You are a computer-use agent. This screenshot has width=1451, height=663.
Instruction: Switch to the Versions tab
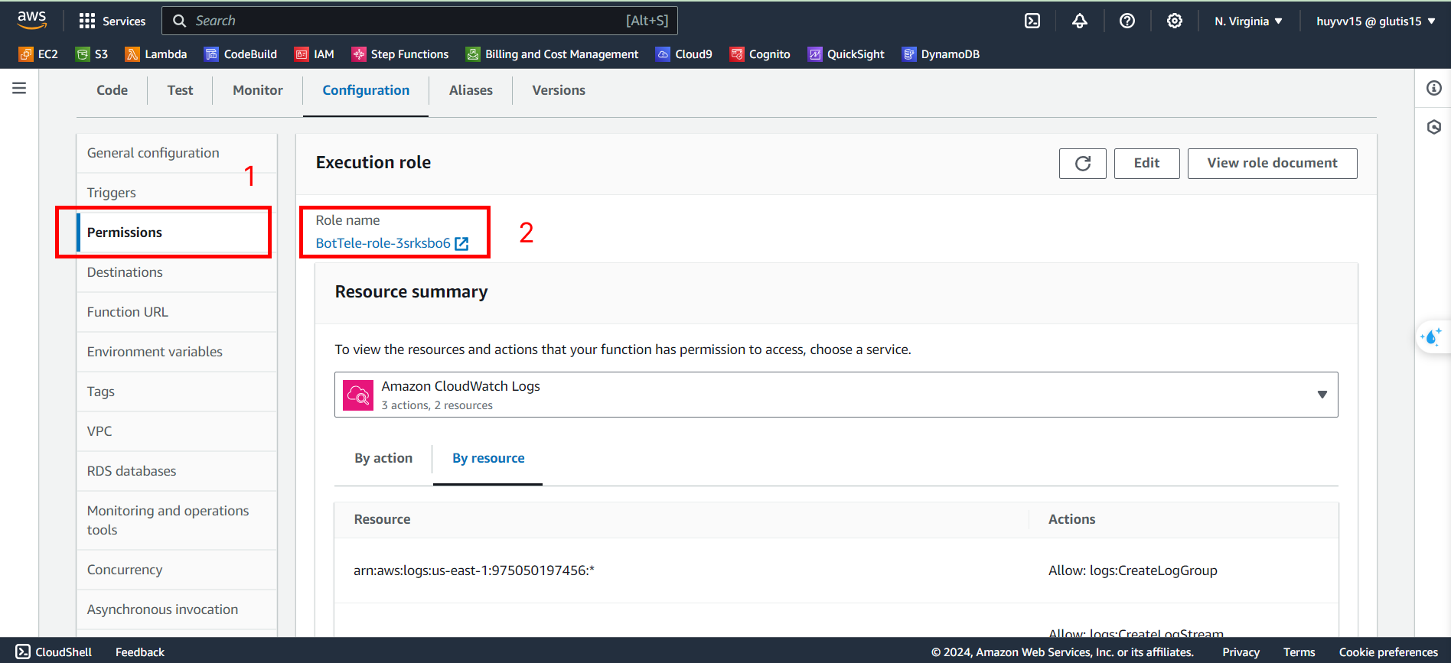coord(559,90)
